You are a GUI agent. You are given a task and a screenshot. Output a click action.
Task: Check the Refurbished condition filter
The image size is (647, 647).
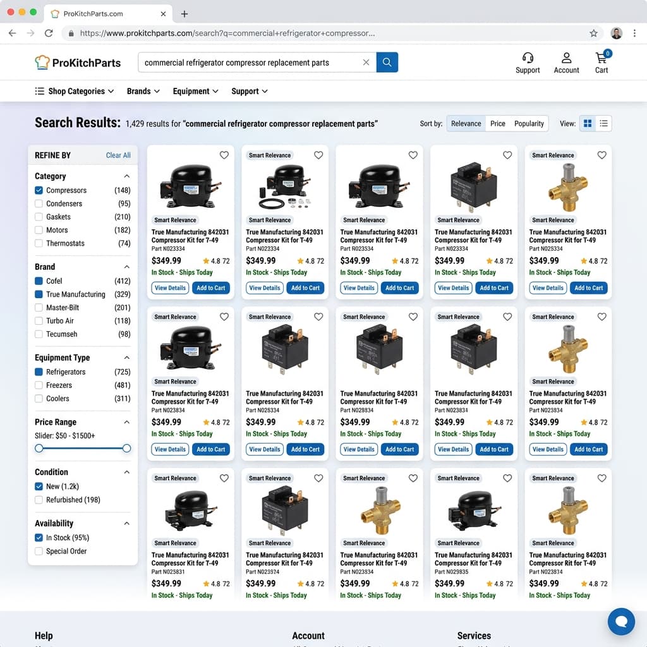click(x=39, y=500)
